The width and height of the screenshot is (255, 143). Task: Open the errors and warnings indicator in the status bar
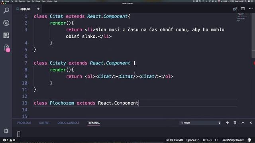tap(9, 140)
